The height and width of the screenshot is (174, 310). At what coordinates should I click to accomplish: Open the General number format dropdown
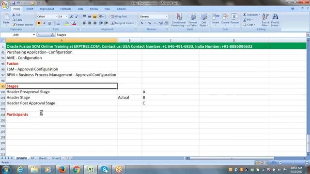click(167, 16)
